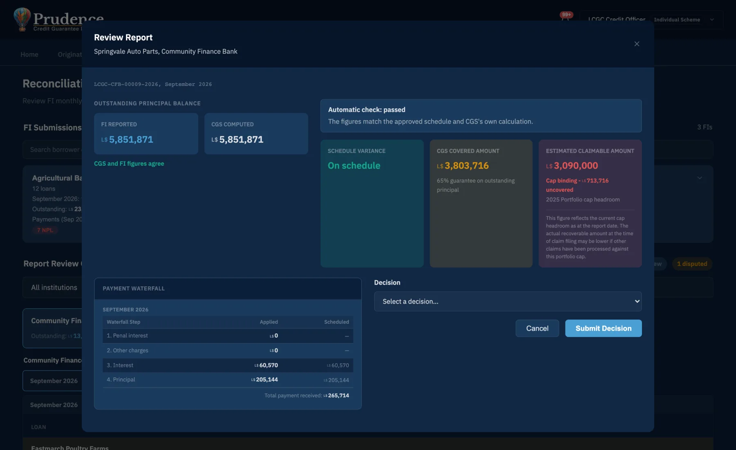This screenshot has height=450, width=736.
Task: Select the Penal interest waterfall row
Action: (x=228, y=336)
